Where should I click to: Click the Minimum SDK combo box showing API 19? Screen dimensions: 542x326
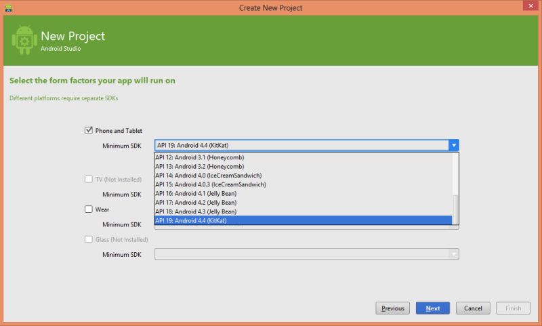coord(307,145)
